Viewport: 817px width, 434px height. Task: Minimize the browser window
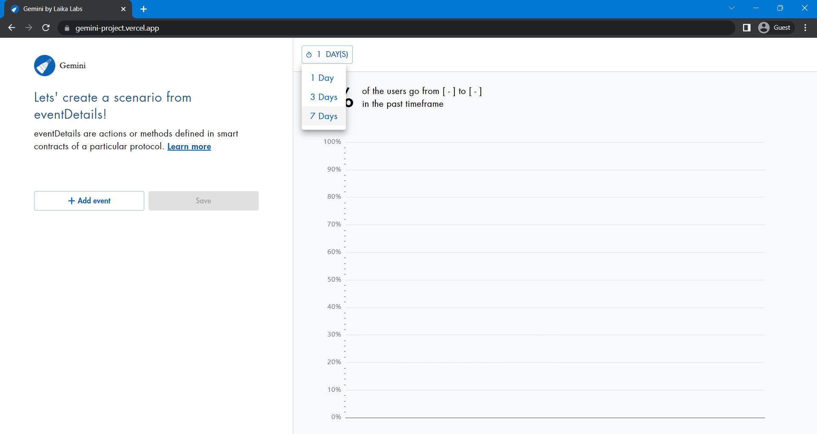756,8
